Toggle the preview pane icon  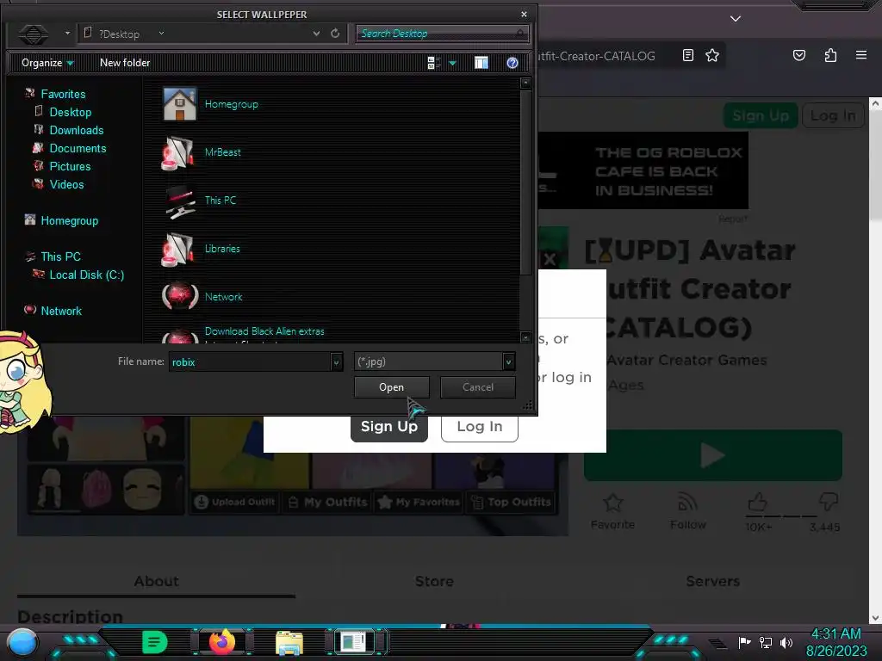click(x=481, y=63)
